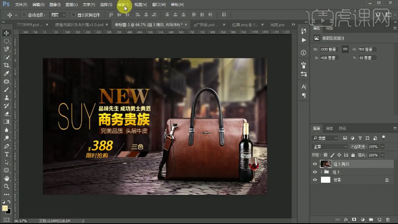Enable the 显示变换控件 checkbox

click(x=73, y=15)
